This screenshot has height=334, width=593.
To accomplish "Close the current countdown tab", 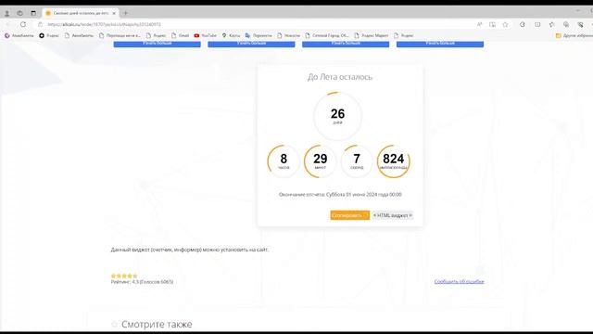I will point(114,13).
